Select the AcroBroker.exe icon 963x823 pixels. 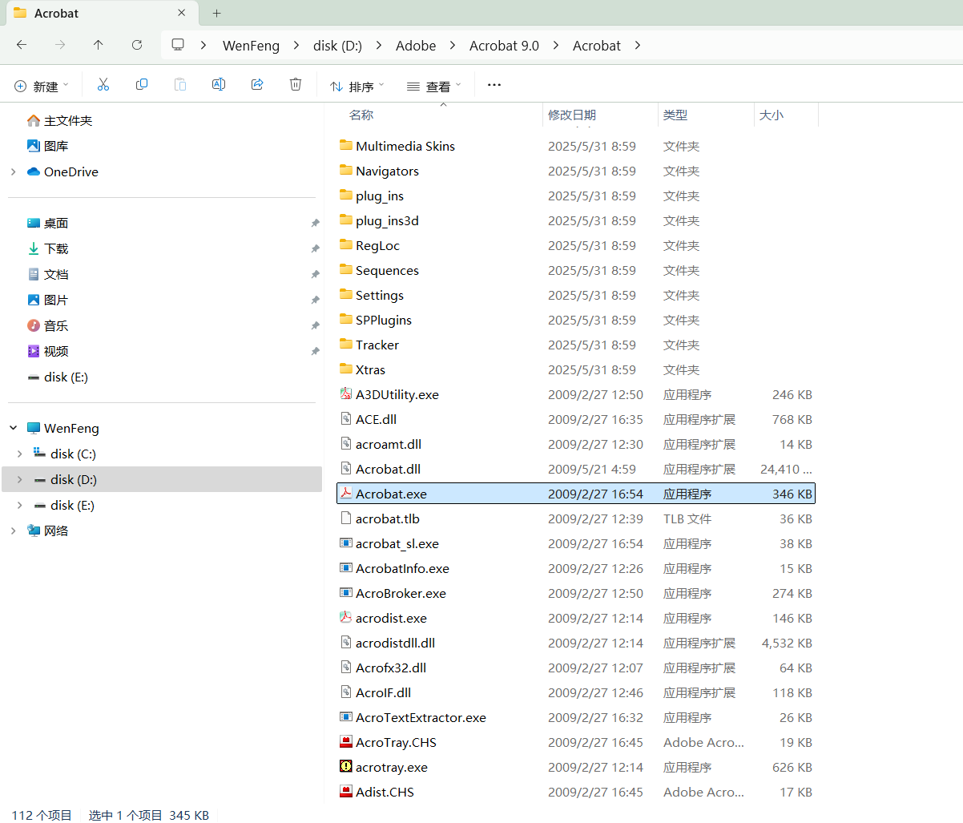pos(346,593)
